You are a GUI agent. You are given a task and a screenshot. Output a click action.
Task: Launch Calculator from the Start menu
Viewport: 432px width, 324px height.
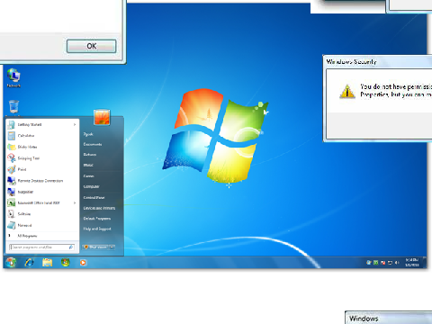pyautogui.click(x=42, y=136)
